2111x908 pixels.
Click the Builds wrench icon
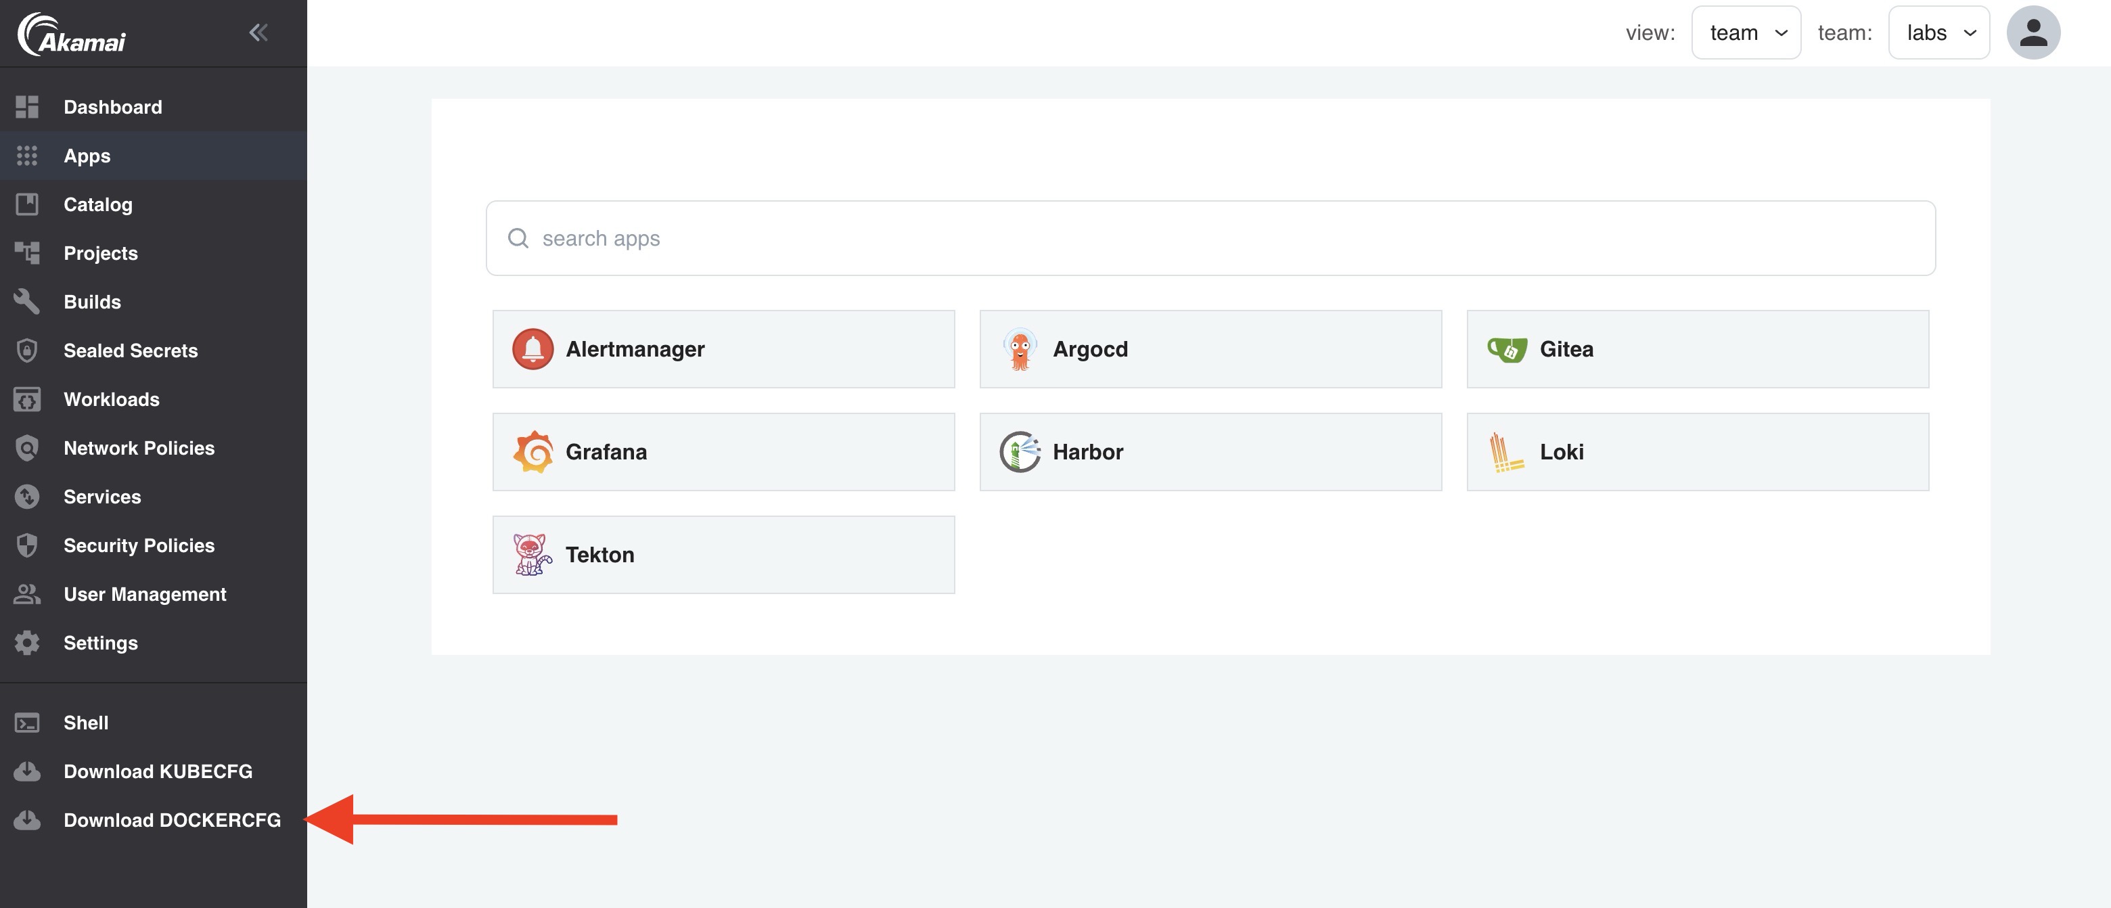pos(27,302)
